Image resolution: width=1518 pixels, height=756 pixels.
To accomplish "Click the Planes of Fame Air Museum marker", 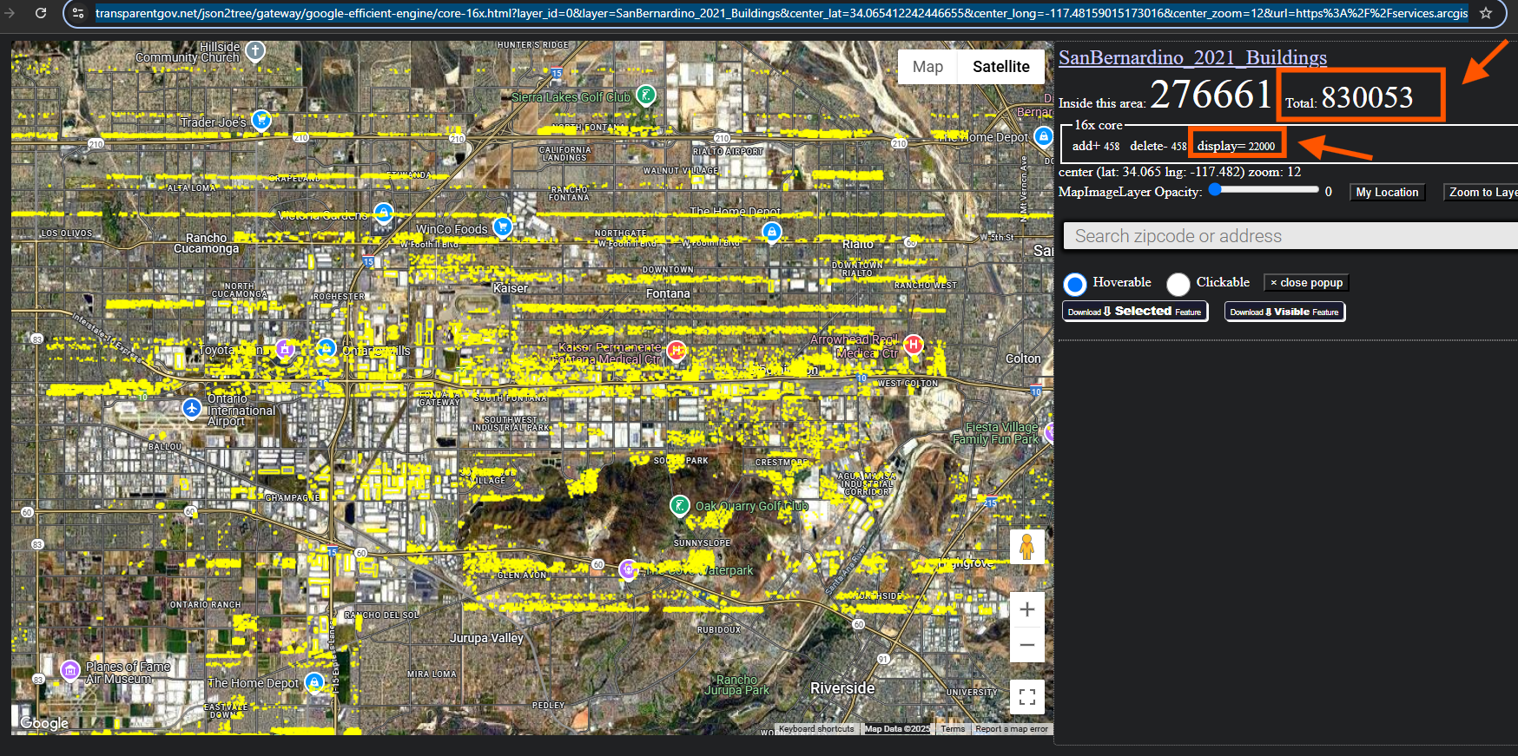I will pos(70,669).
